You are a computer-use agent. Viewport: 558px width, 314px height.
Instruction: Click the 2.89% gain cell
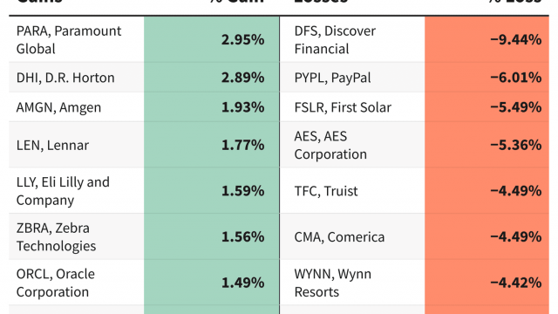coord(212,78)
